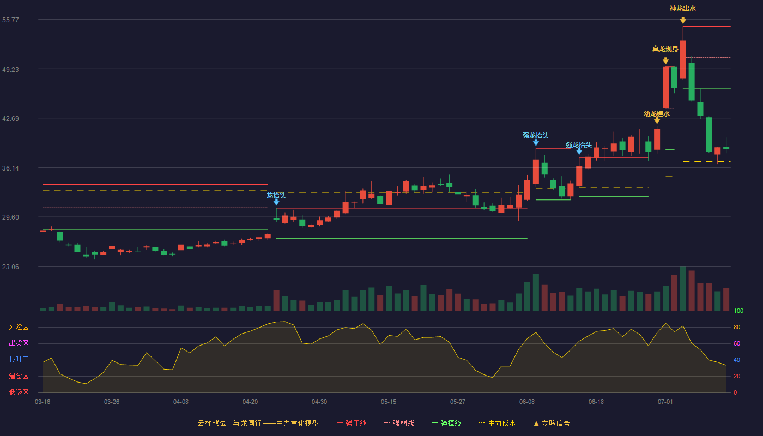Click the 神龙出水 signal arrow marker

(x=683, y=21)
